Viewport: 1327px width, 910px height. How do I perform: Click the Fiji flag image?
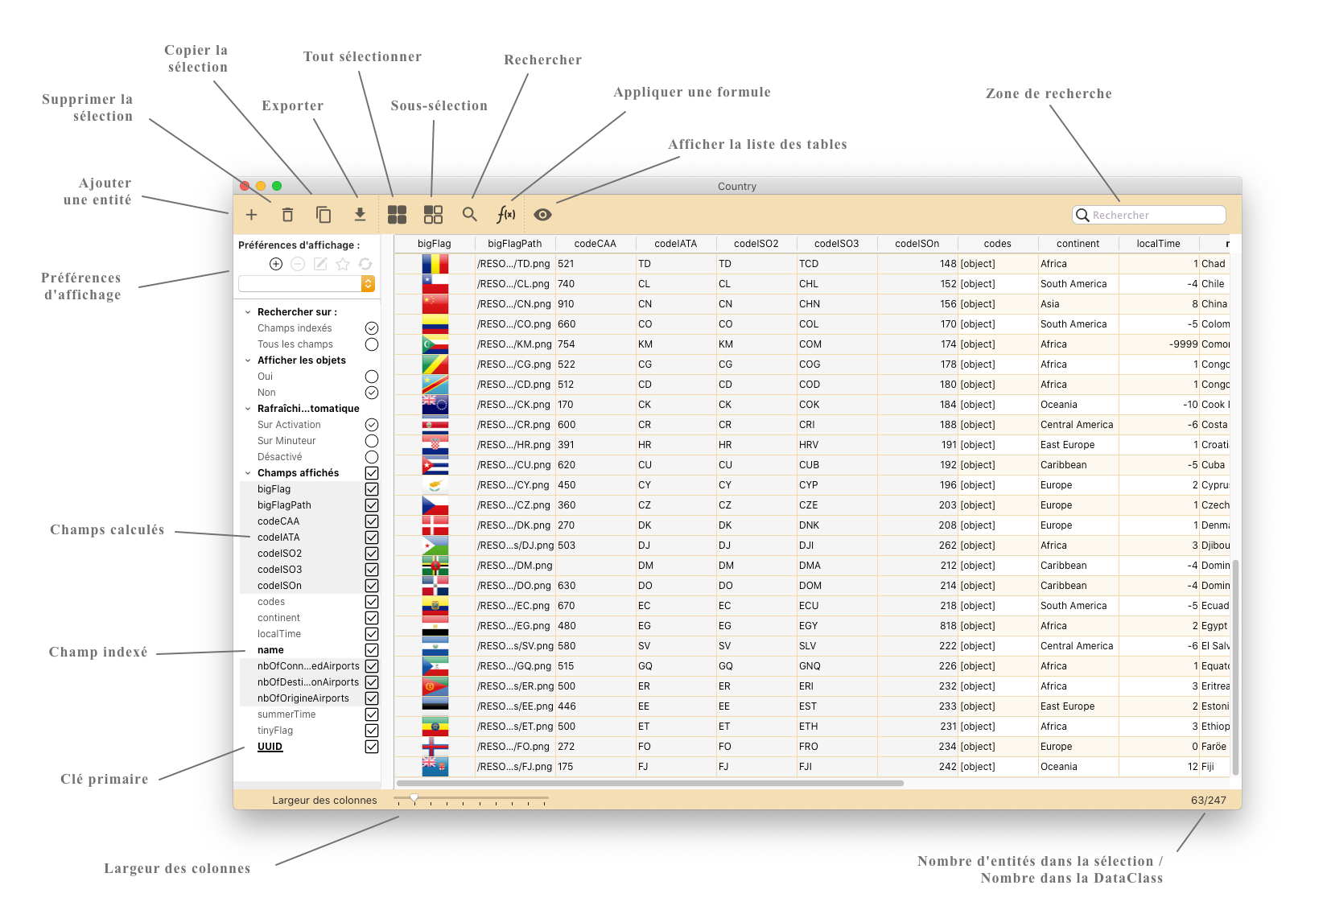(435, 767)
